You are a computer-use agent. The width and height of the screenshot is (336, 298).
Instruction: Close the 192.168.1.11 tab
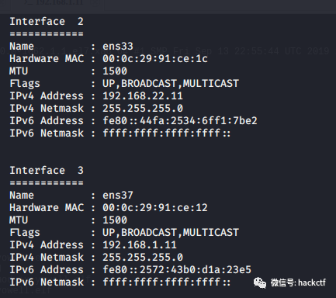(95, 2)
